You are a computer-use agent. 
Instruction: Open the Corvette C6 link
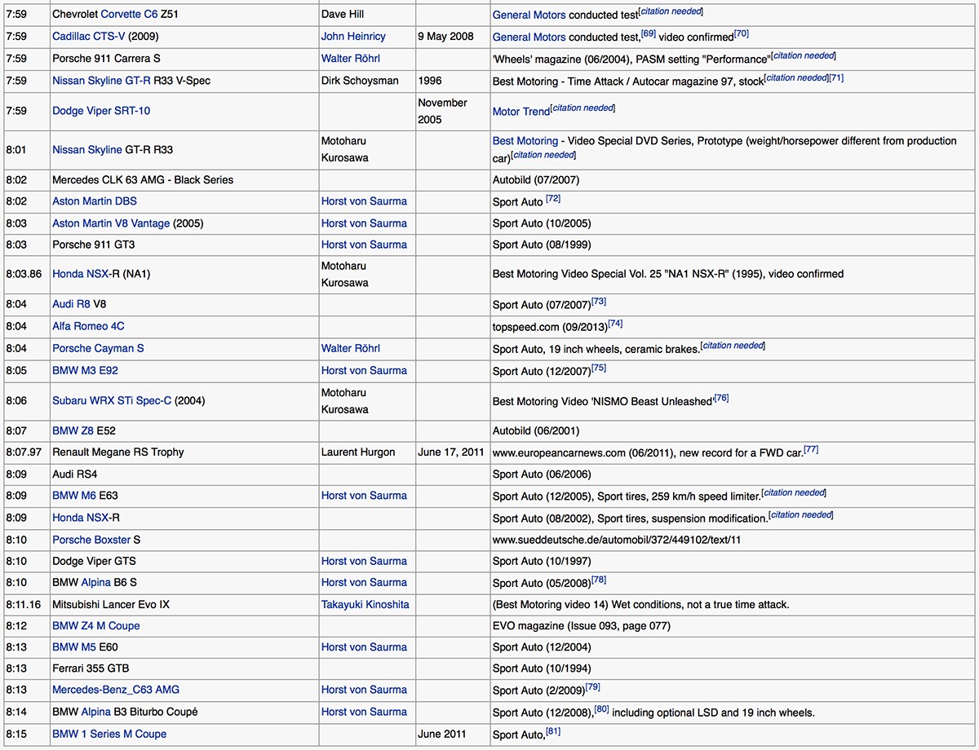(x=129, y=15)
